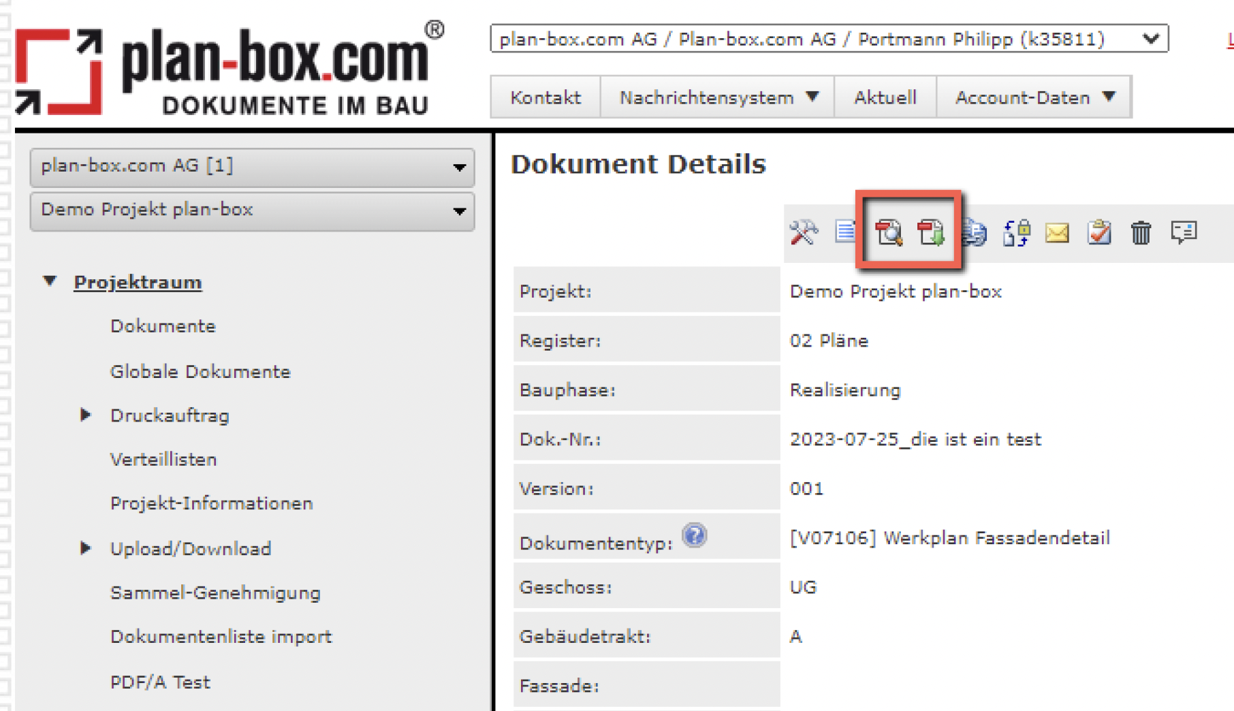The image size is (1234, 711).
Task: Collapse the Projektraum tree section
Action: (50, 281)
